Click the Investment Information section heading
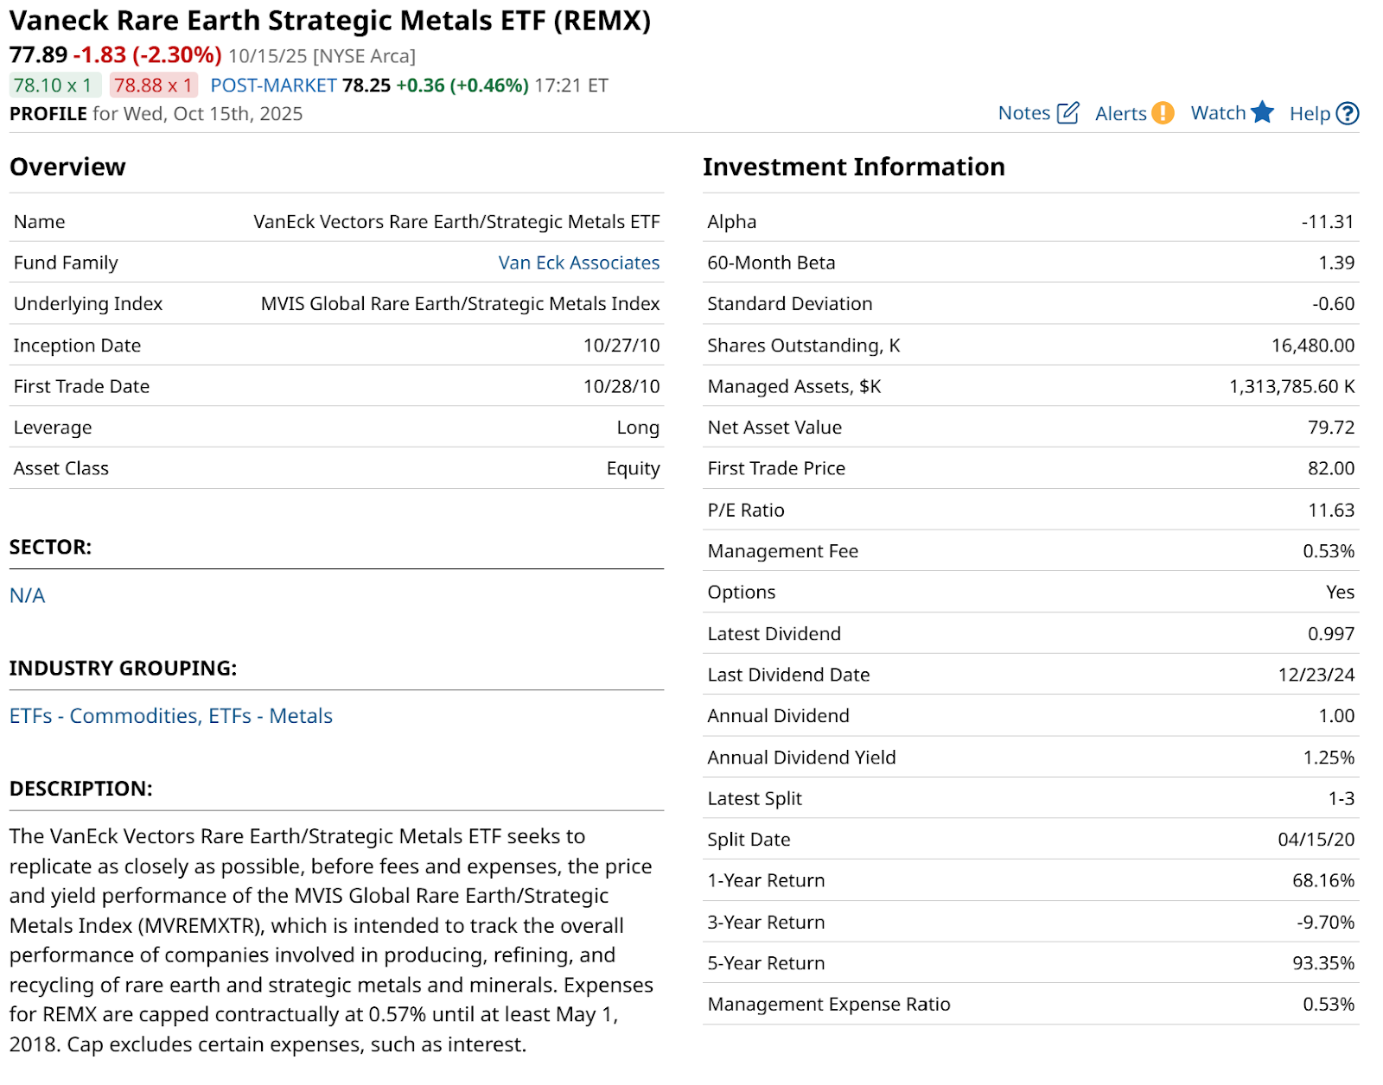1383x1085 pixels. 853,167
